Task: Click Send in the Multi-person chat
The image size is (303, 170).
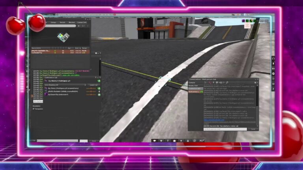Action: coord(253,129)
